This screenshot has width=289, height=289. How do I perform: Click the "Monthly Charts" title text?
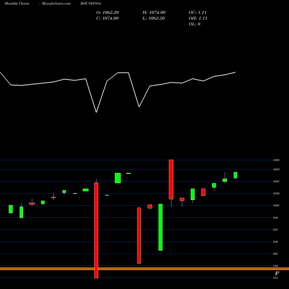click(17, 3)
